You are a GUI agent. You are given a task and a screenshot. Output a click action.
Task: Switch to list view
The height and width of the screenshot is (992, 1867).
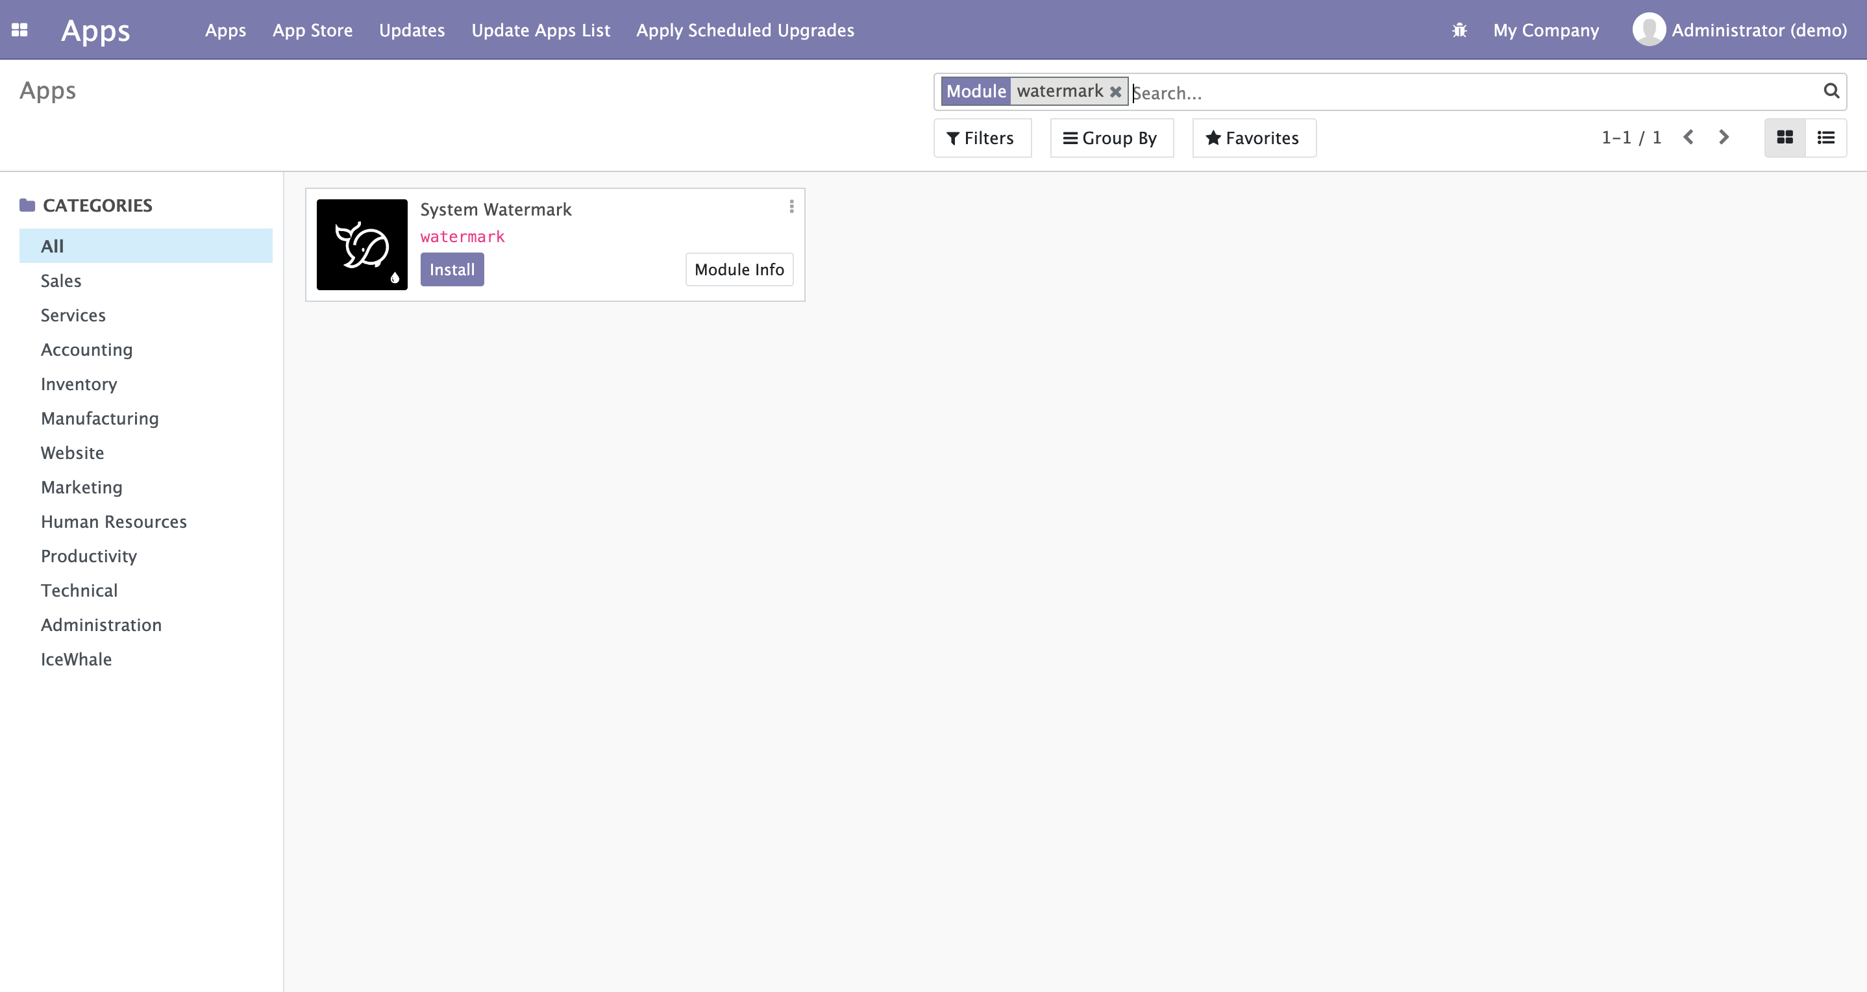coord(1825,137)
